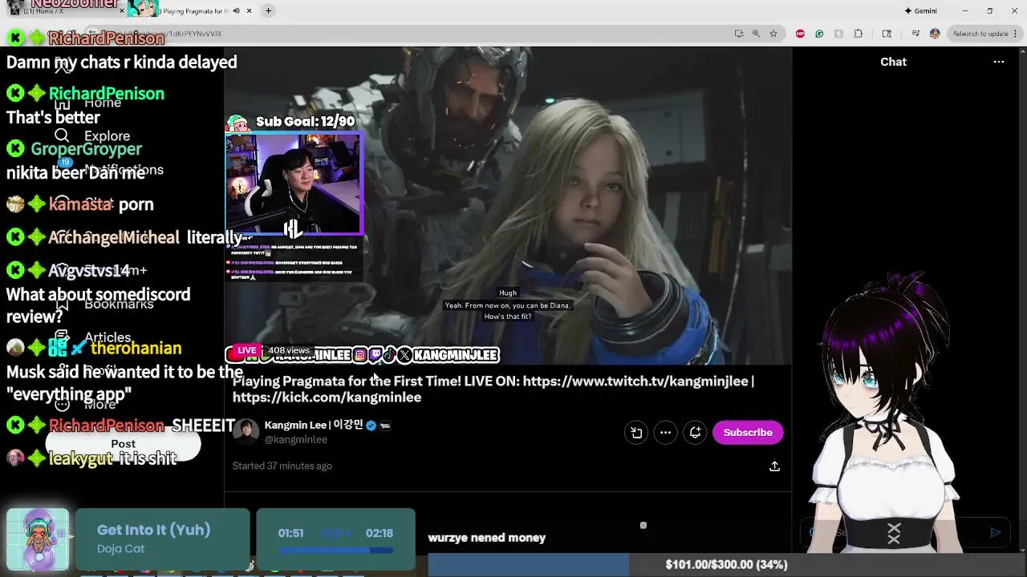Click the Doja Cat album art thumbnail

click(x=38, y=539)
